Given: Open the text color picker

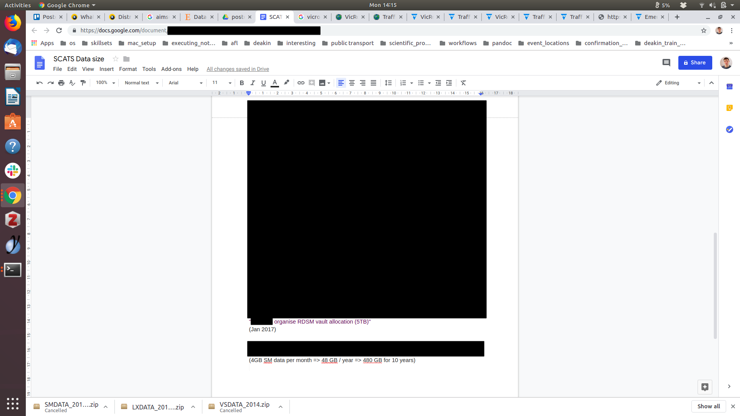Looking at the screenshot, I should click(275, 83).
